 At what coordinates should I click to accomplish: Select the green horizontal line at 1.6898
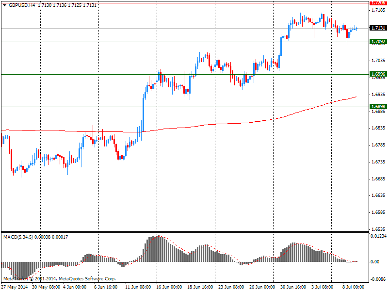pyautogui.click(x=185, y=107)
